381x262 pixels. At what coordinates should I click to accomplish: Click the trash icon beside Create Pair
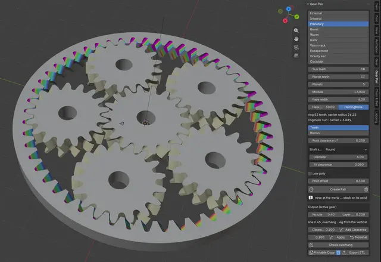[x=366, y=189]
